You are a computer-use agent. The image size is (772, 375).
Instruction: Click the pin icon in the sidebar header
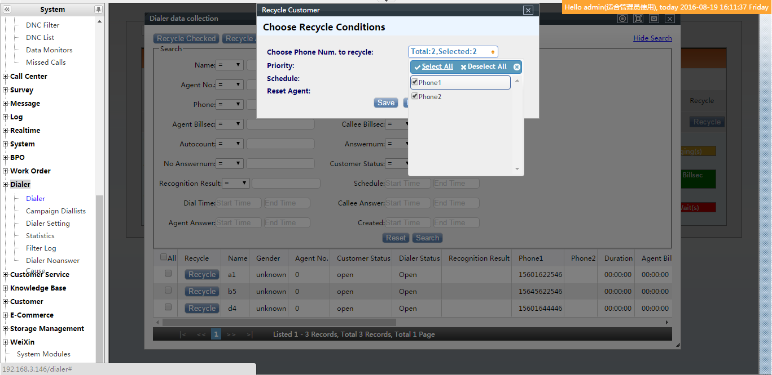tap(98, 10)
